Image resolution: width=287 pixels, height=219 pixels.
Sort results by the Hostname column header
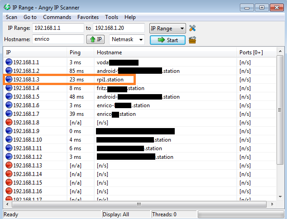pyautogui.click(x=165, y=52)
